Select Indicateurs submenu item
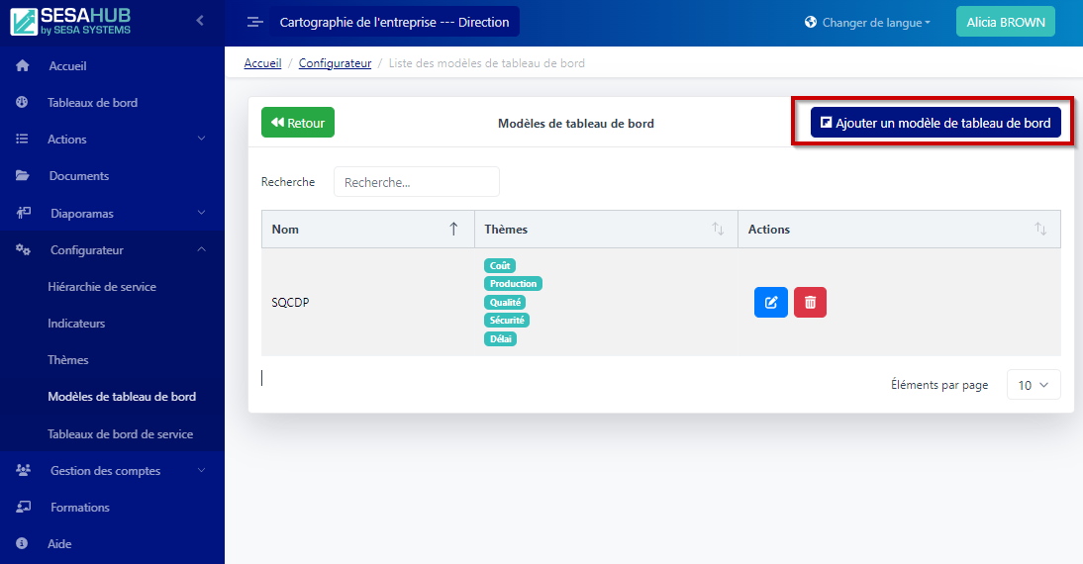This screenshot has width=1083, height=564. click(76, 324)
